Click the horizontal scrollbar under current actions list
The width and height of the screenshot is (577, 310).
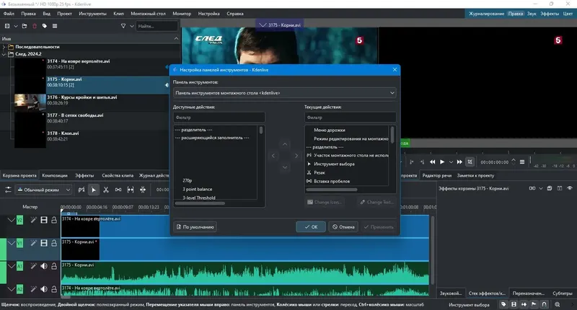click(332, 190)
